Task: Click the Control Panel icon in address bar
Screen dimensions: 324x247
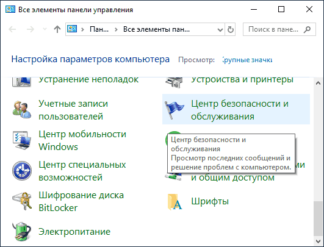Action: coord(72,29)
